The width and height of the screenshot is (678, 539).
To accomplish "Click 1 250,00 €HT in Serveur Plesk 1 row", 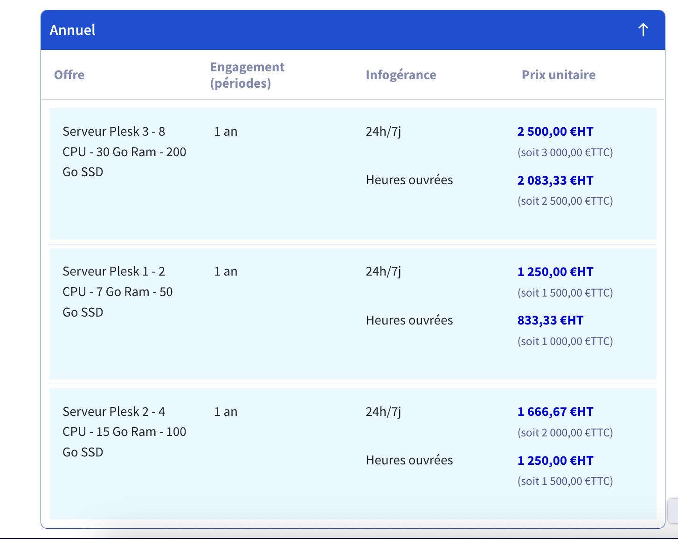I will point(555,272).
